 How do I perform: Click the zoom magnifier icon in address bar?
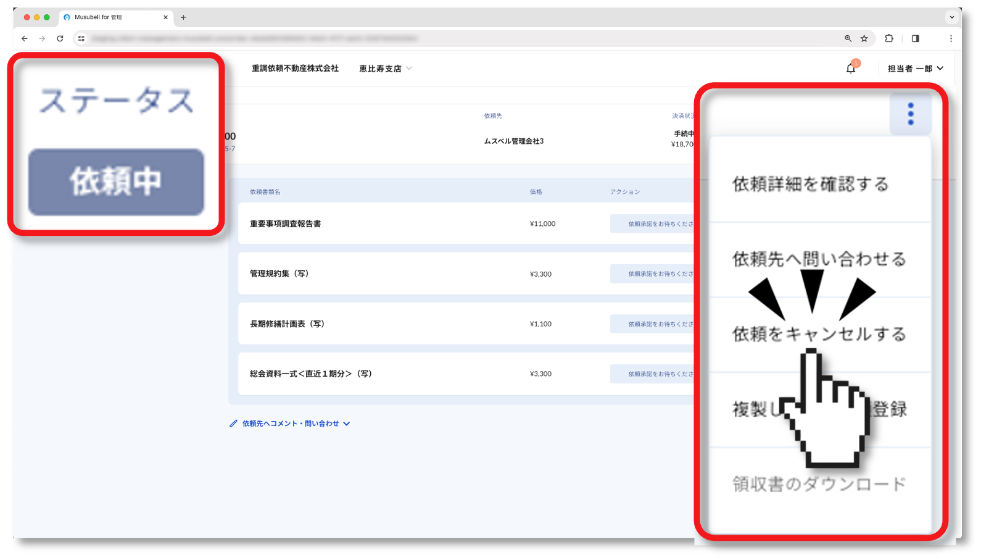click(x=848, y=38)
